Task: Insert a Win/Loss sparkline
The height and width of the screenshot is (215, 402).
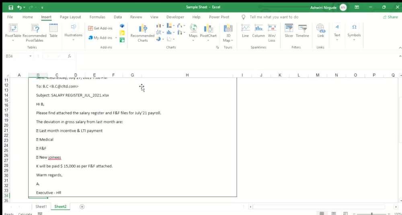Action: (272, 33)
